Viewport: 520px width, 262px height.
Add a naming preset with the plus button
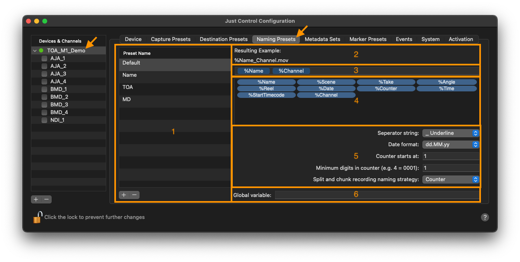124,195
